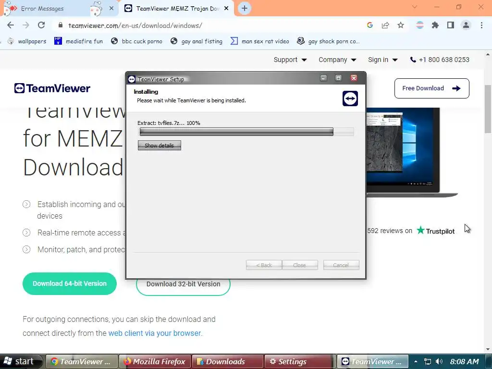Click the volume speaker tray icon

[439, 361]
